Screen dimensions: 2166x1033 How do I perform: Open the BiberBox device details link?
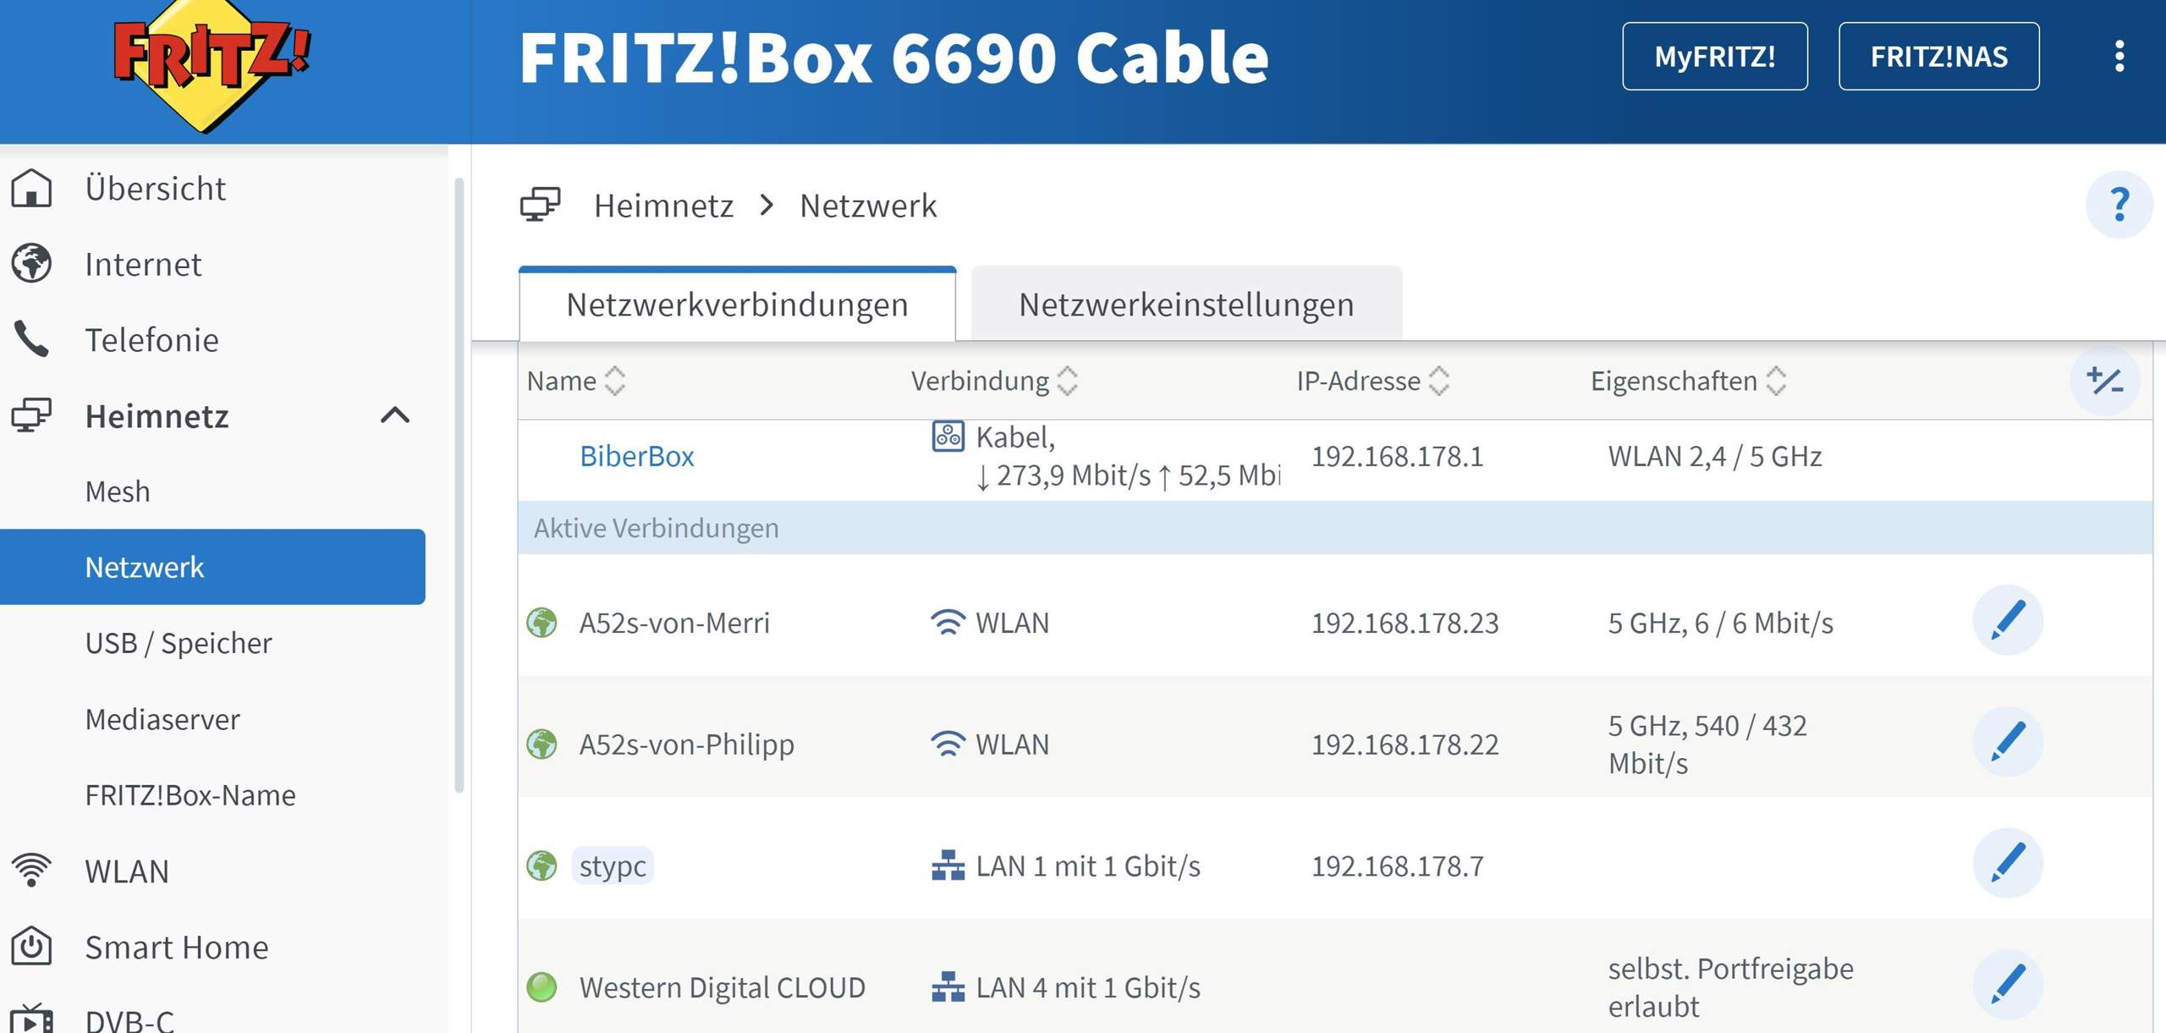tap(635, 455)
